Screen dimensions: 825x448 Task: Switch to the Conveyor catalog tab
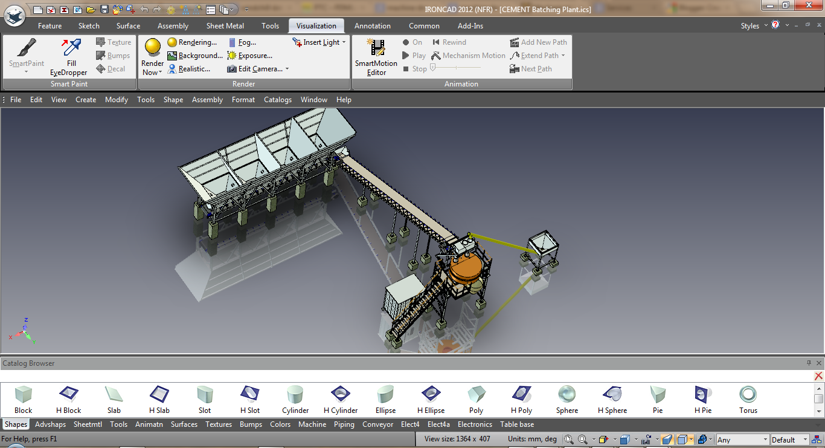pos(377,424)
